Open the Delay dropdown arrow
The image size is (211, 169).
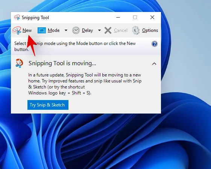[x=99, y=30]
